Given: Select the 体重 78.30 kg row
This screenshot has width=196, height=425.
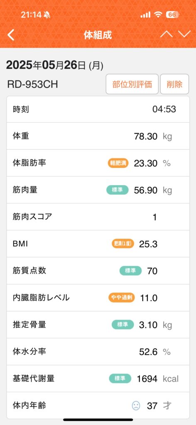Looking at the screenshot, I should click(98, 136).
